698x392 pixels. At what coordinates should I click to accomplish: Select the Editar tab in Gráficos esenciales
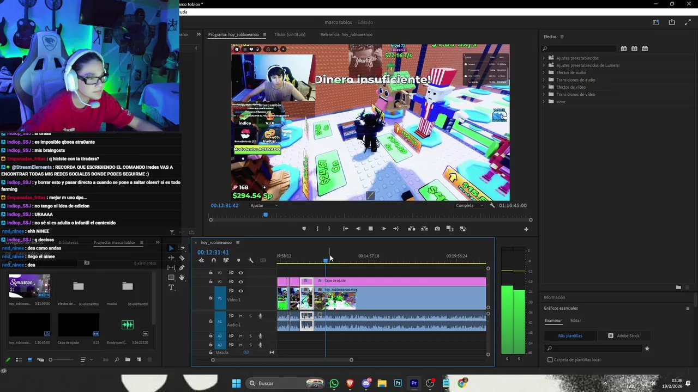[x=575, y=321]
